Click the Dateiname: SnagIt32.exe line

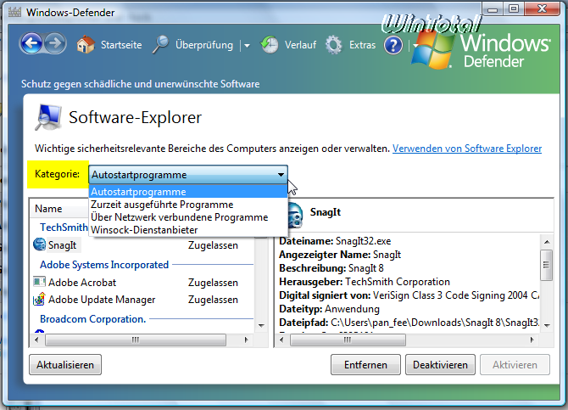pos(335,241)
